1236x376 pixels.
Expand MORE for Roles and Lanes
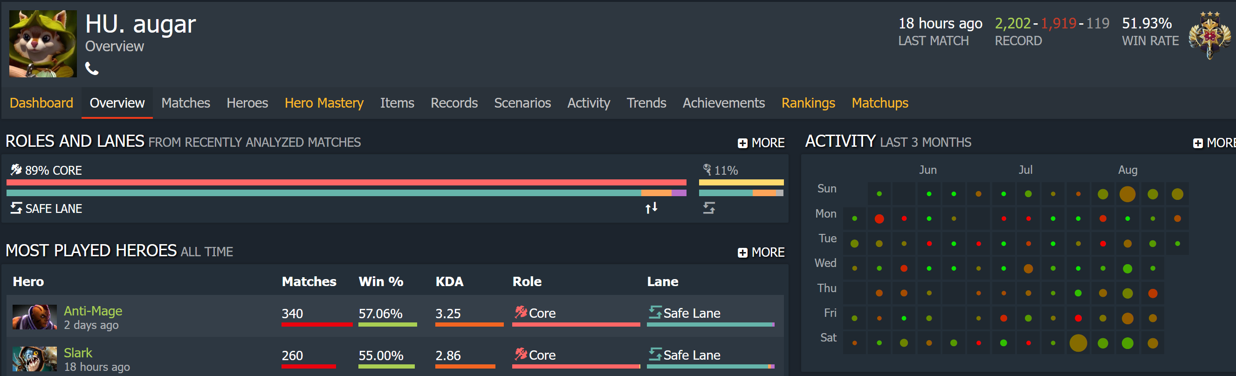[x=761, y=143]
